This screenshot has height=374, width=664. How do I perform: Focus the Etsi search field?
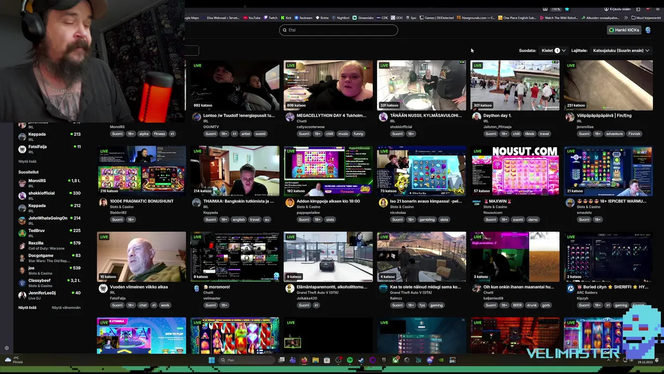point(338,30)
